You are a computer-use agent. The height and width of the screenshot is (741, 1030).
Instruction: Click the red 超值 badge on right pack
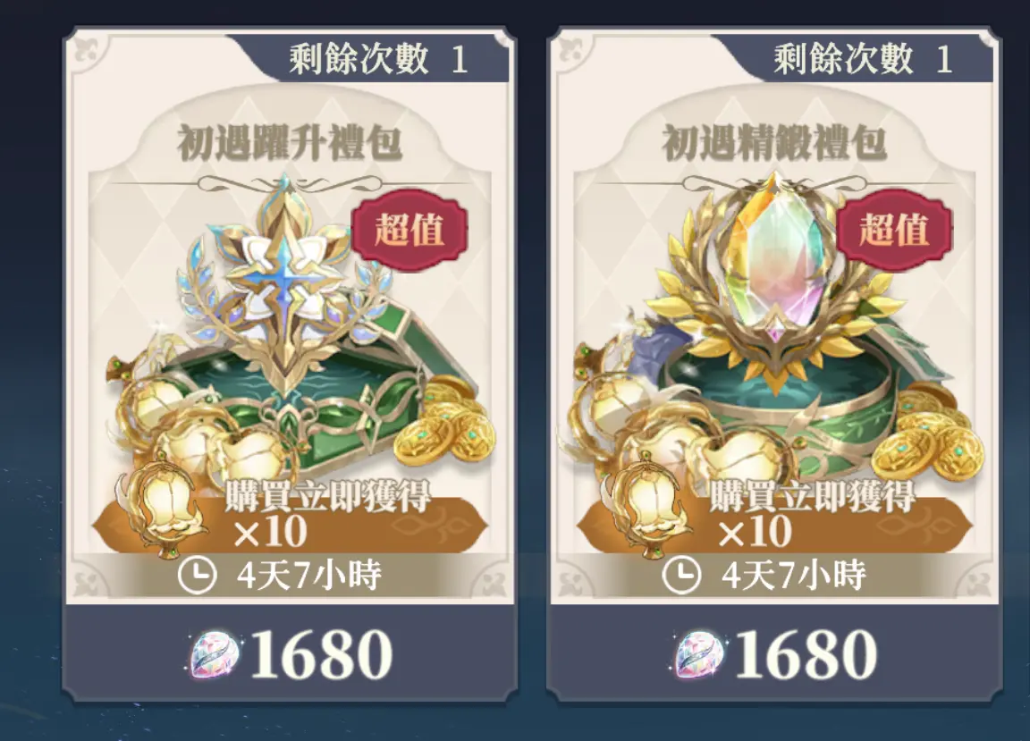pyautogui.click(x=894, y=230)
